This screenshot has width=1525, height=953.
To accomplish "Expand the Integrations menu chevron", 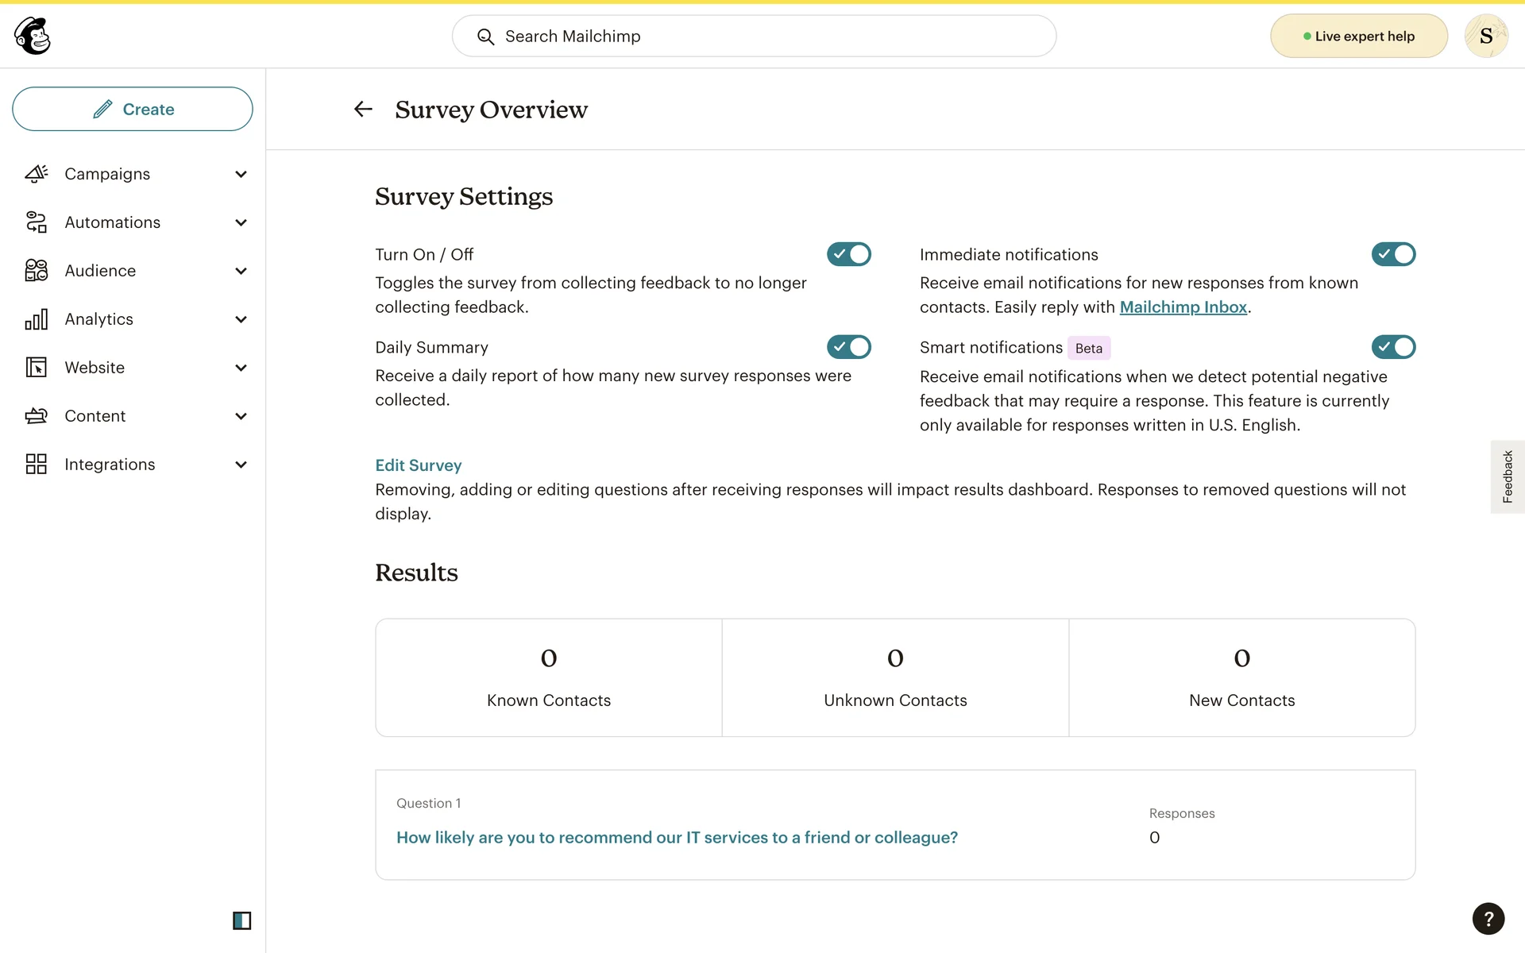I will [x=241, y=465].
